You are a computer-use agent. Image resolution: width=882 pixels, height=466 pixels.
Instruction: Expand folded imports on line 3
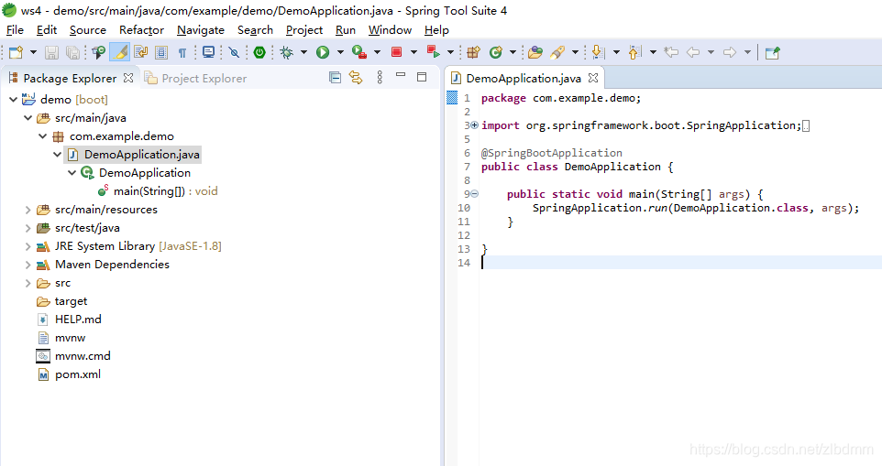click(474, 125)
